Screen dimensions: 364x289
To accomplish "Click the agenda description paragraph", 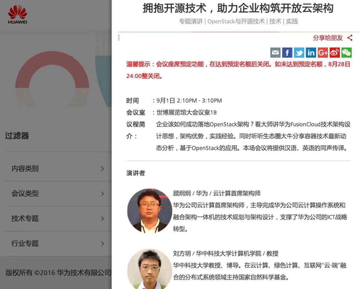I will pyautogui.click(x=253, y=136).
